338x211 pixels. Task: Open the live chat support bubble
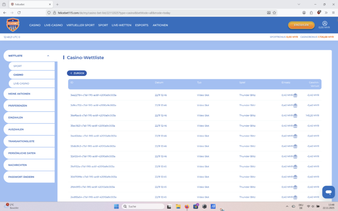click(328, 192)
